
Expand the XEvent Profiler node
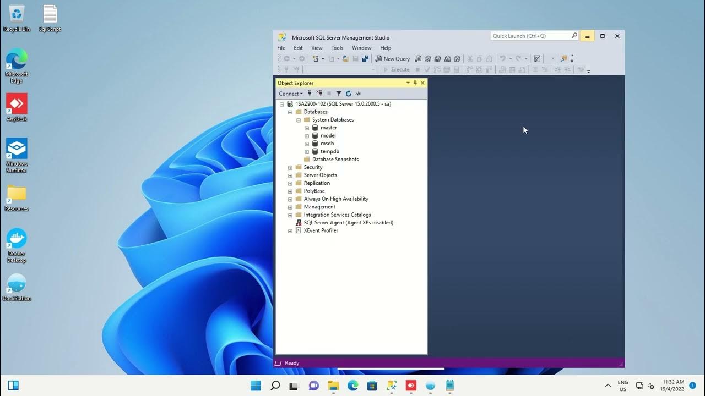pyautogui.click(x=290, y=231)
